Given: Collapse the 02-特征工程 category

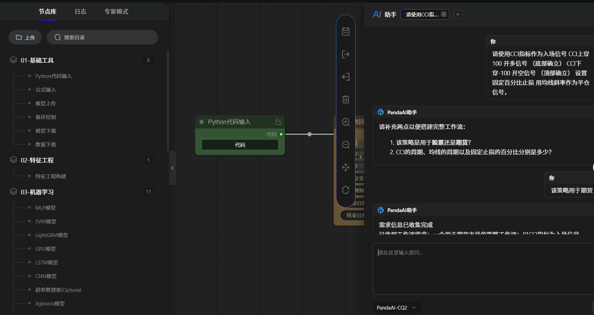Looking at the screenshot, I should [x=37, y=160].
